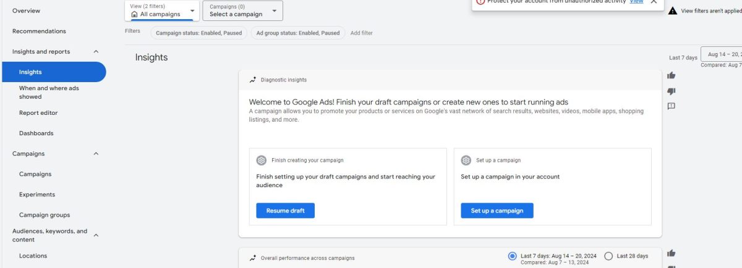Screen dimensions: 742x268
Task: Collapse the Campaigns sidebar section
Action: (x=96, y=154)
